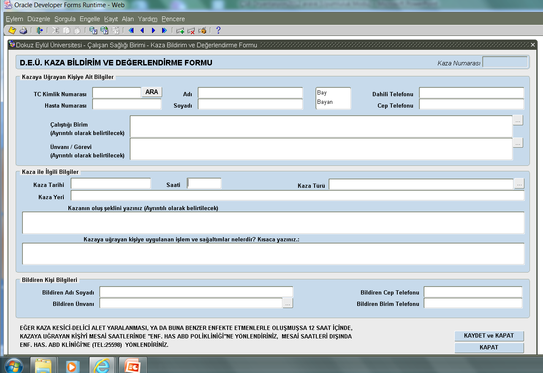Click the Cut scissors icon
Image resolution: width=543 pixels, height=373 pixels.
[x=55, y=30]
